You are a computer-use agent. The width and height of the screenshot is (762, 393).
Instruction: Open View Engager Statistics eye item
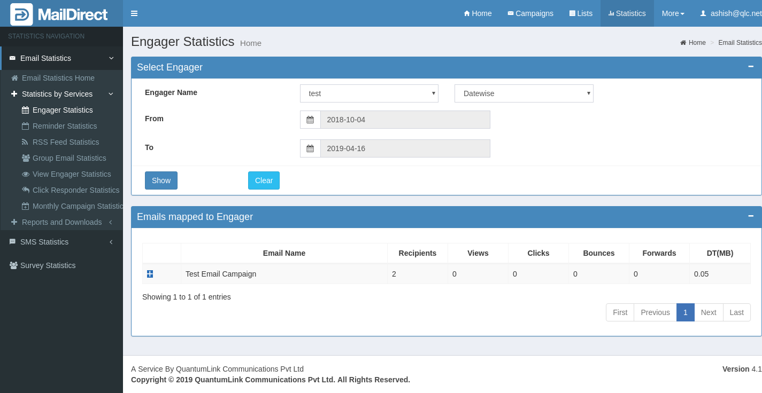pyautogui.click(x=71, y=174)
